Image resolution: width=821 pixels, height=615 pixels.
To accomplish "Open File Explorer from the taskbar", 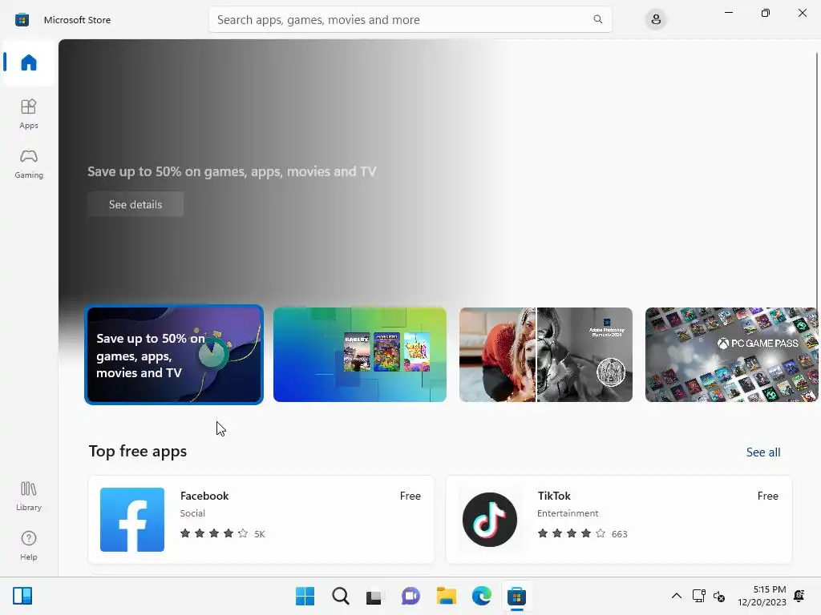I will [x=446, y=596].
